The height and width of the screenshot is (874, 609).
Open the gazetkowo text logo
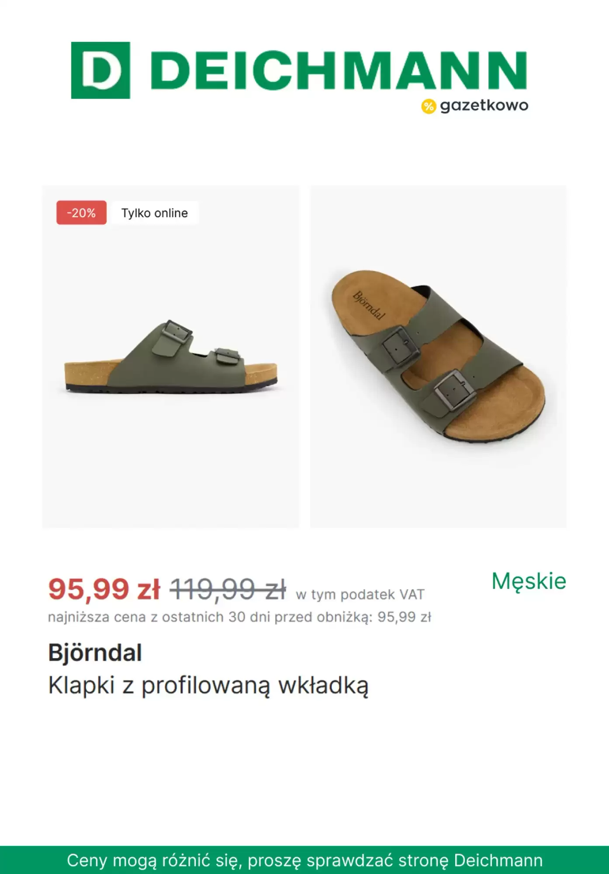click(484, 106)
